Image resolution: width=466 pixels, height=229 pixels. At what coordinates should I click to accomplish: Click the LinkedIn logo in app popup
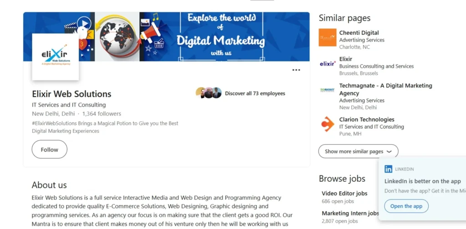click(x=388, y=169)
